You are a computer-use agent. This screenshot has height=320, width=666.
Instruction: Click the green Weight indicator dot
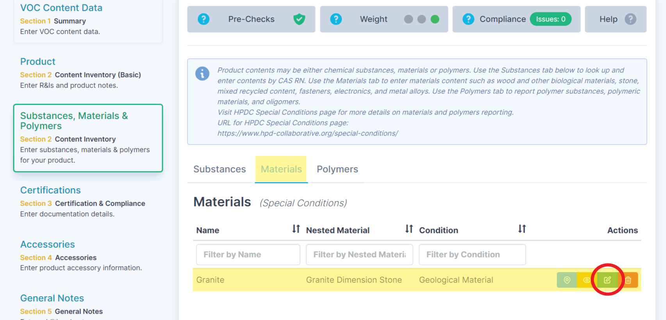tap(435, 19)
